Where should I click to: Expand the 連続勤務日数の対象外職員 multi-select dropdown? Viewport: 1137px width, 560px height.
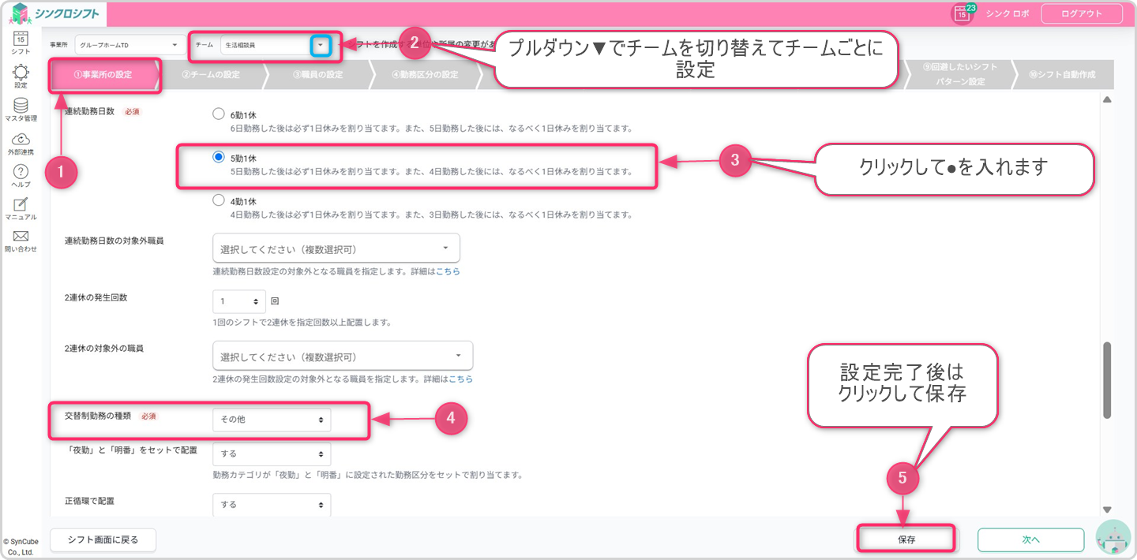[x=336, y=249]
